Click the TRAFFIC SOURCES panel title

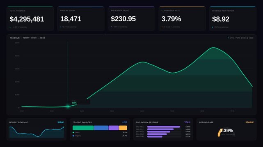pyautogui.click(x=82, y=122)
